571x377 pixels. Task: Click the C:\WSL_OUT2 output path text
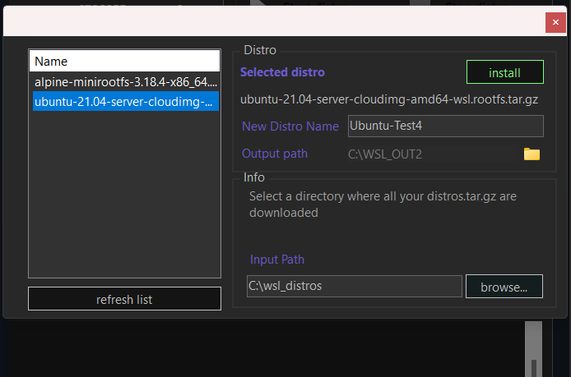[385, 154]
